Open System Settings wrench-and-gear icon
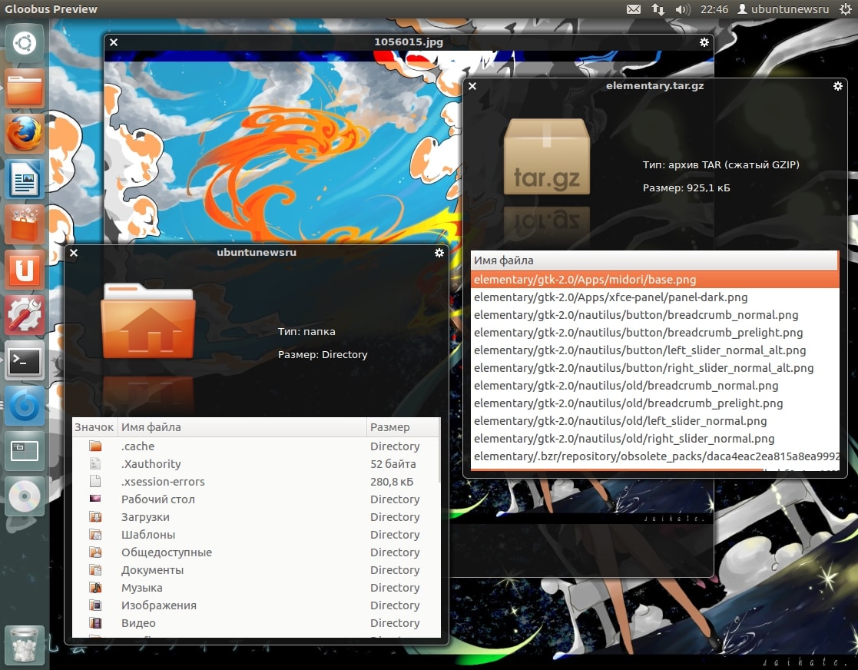This screenshot has width=858, height=670. click(x=25, y=316)
